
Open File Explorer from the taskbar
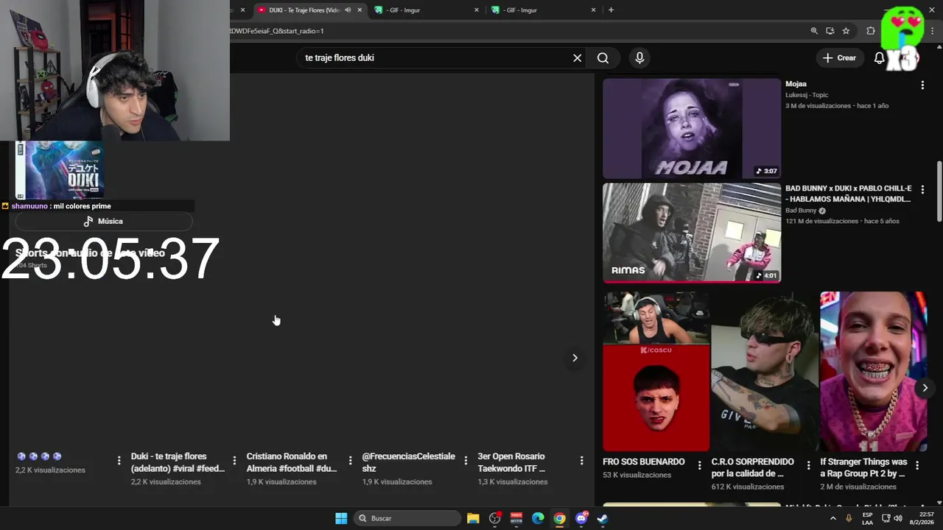[473, 518]
